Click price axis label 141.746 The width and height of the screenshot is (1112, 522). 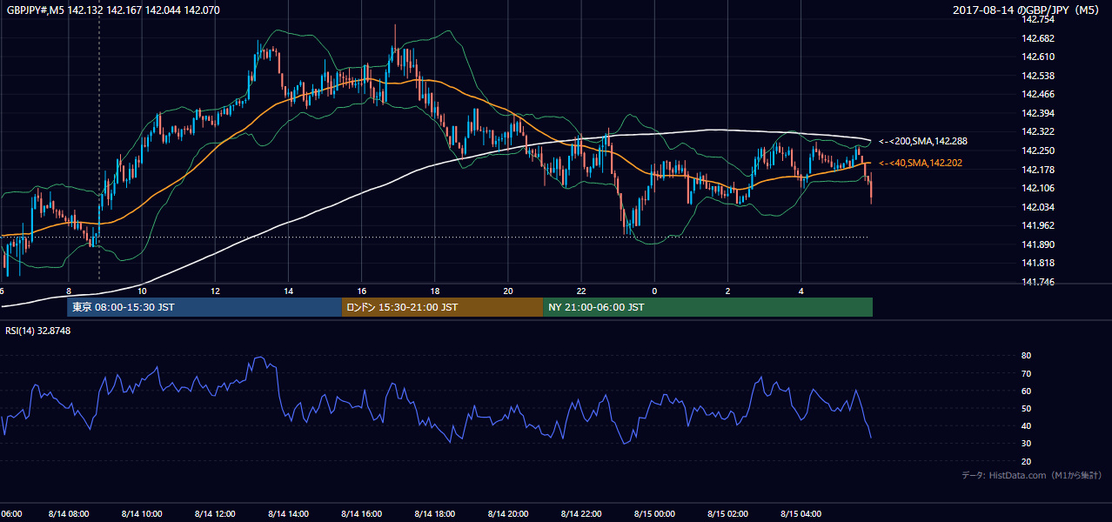click(1037, 282)
